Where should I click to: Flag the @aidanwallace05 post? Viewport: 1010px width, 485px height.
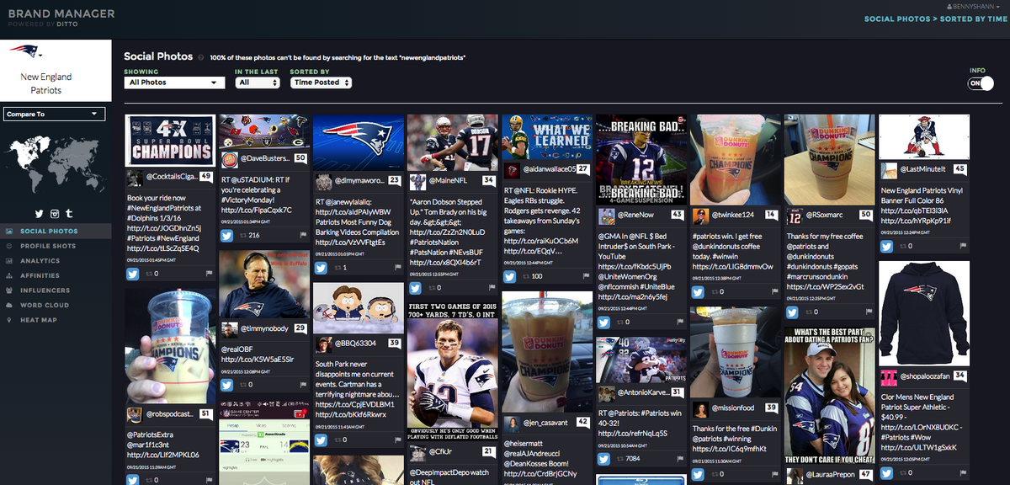[x=585, y=276]
